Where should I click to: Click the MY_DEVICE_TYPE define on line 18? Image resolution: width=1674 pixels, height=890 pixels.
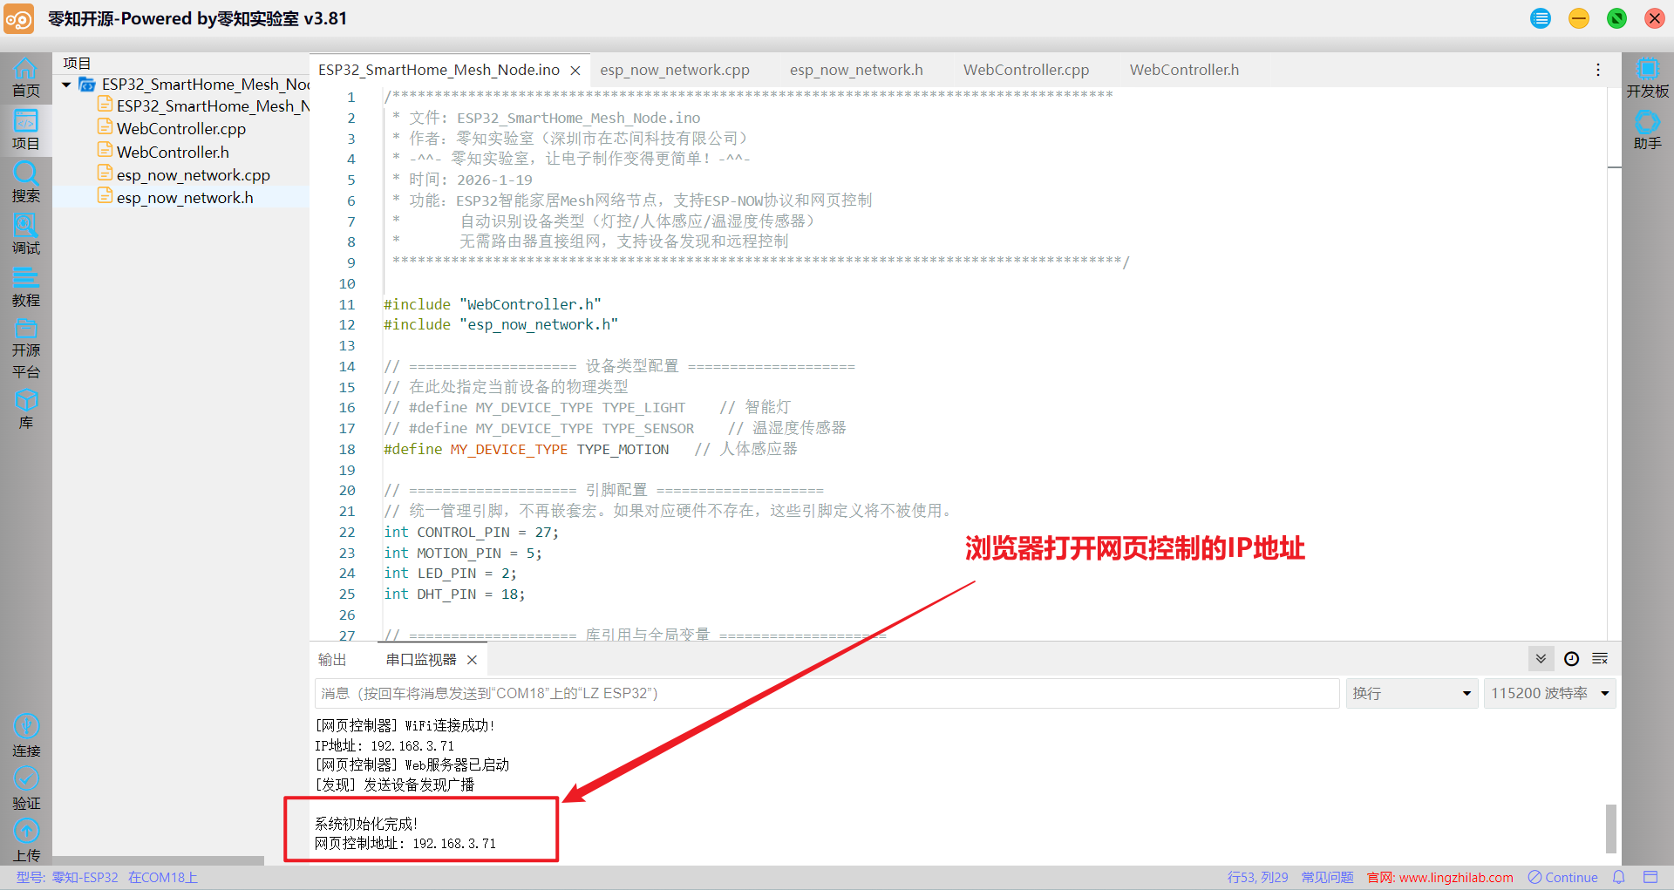click(508, 450)
